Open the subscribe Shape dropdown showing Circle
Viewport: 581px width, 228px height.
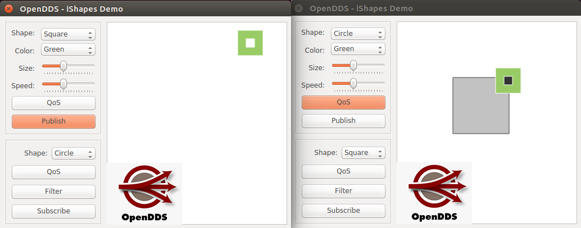[x=73, y=153]
